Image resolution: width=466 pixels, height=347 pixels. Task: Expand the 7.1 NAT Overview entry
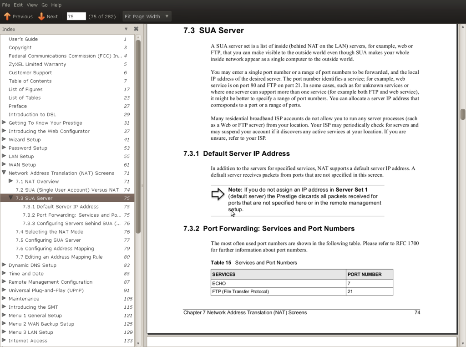pyautogui.click(x=11, y=181)
